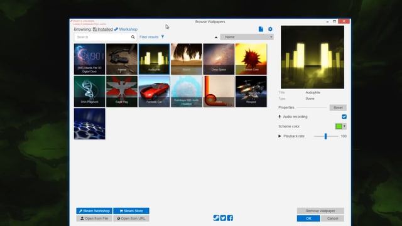Select the Audiophile wallpaper thumbnail
The image size is (402, 226).
pyautogui.click(x=154, y=59)
